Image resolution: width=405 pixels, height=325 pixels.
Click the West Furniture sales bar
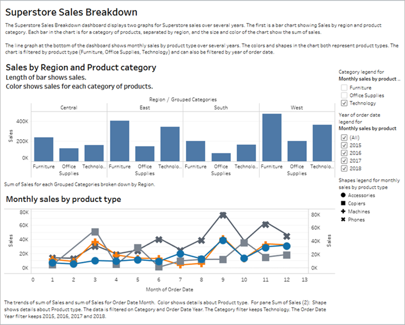tap(272, 137)
